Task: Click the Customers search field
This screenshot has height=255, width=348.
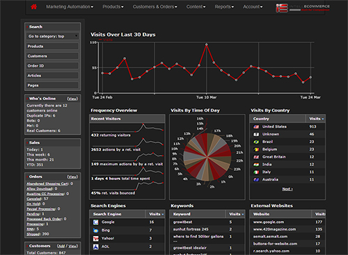Action: 53,56
